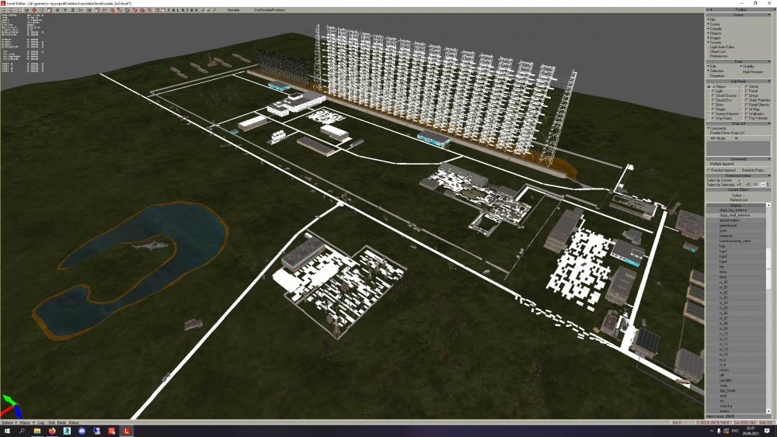This screenshot has width=777, height=437.
Task: Activate the Select action tool icon
Action: point(19,10)
